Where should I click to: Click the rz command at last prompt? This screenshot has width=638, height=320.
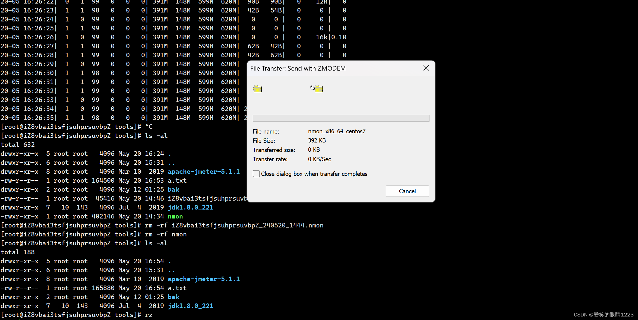[149, 315]
